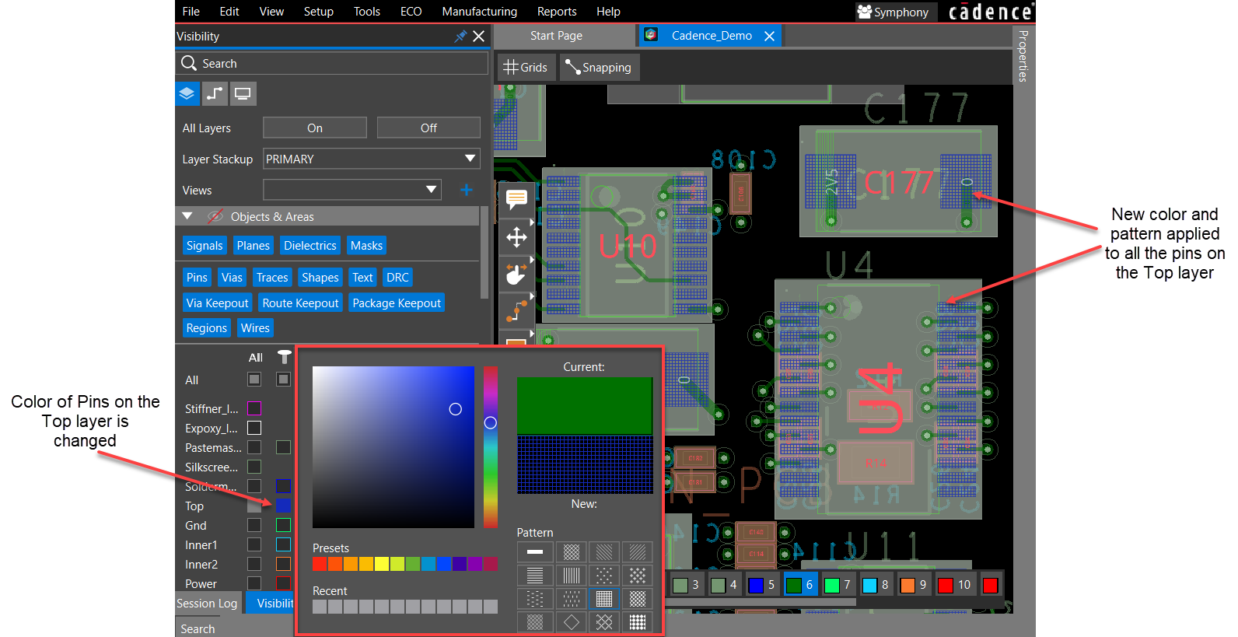This screenshot has height=637, width=1238.
Task: Select the diamond outline pattern
Action: click(x=572, y=621)
